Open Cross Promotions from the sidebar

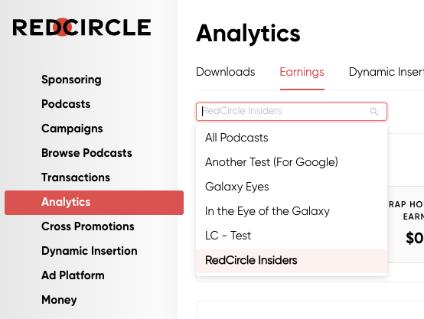(x=88, y=226)
